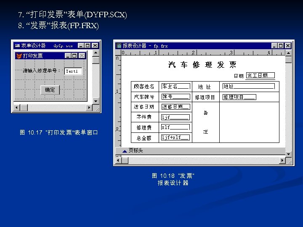Close the 表单设计器 window
Viewport: 303px width, 227px height.
95,45
